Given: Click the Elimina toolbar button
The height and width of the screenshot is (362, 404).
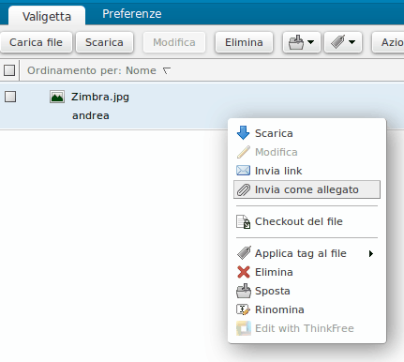Looking at the screenshot, I should (x=244, y=42).
